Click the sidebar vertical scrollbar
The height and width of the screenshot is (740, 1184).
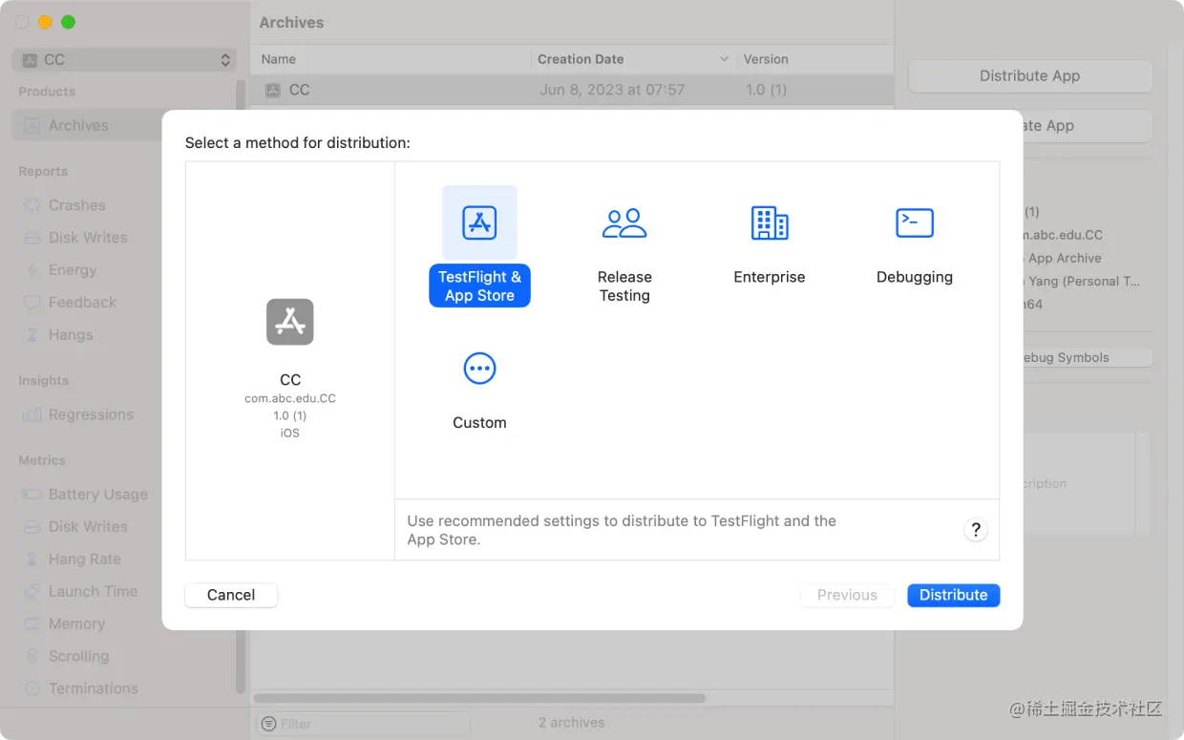pyautogui.click(x=241, y=387)
